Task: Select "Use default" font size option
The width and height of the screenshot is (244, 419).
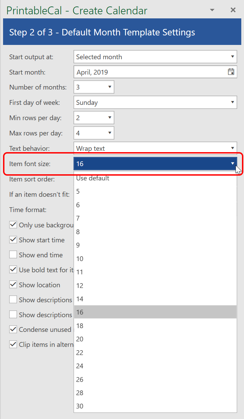Action: click(93, 178)
